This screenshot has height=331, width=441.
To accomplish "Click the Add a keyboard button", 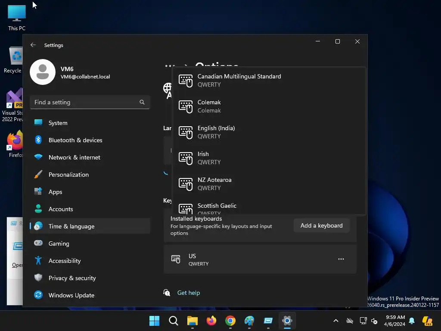I will 321,225.
